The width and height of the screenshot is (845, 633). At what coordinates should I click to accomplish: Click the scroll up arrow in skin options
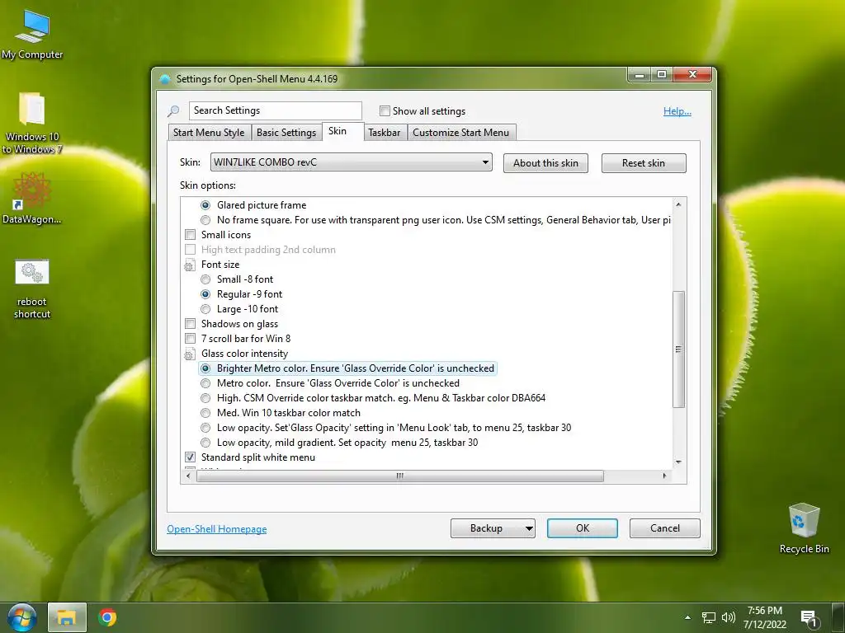point(678,204)
